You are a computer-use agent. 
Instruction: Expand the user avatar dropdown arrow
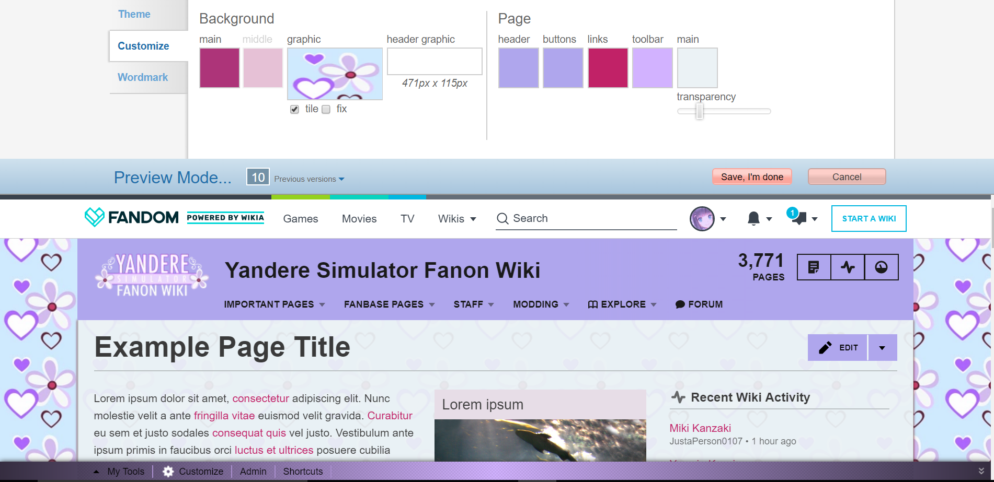(x=723, y=219)
